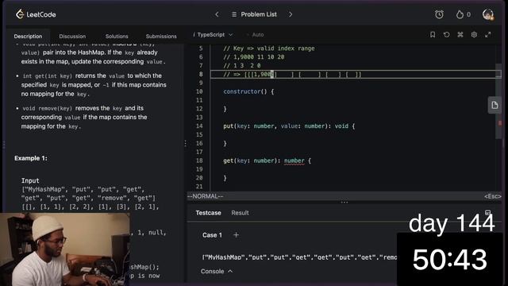Enter fullscreen editor mode
This screenshot has width=508, height=286.
pyautogui.click(x=488, y=34)
